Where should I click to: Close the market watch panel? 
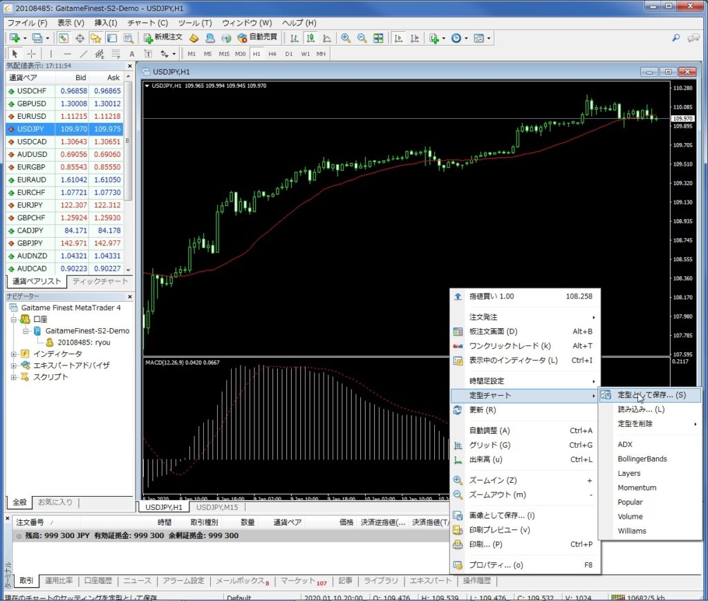point(129,66)
